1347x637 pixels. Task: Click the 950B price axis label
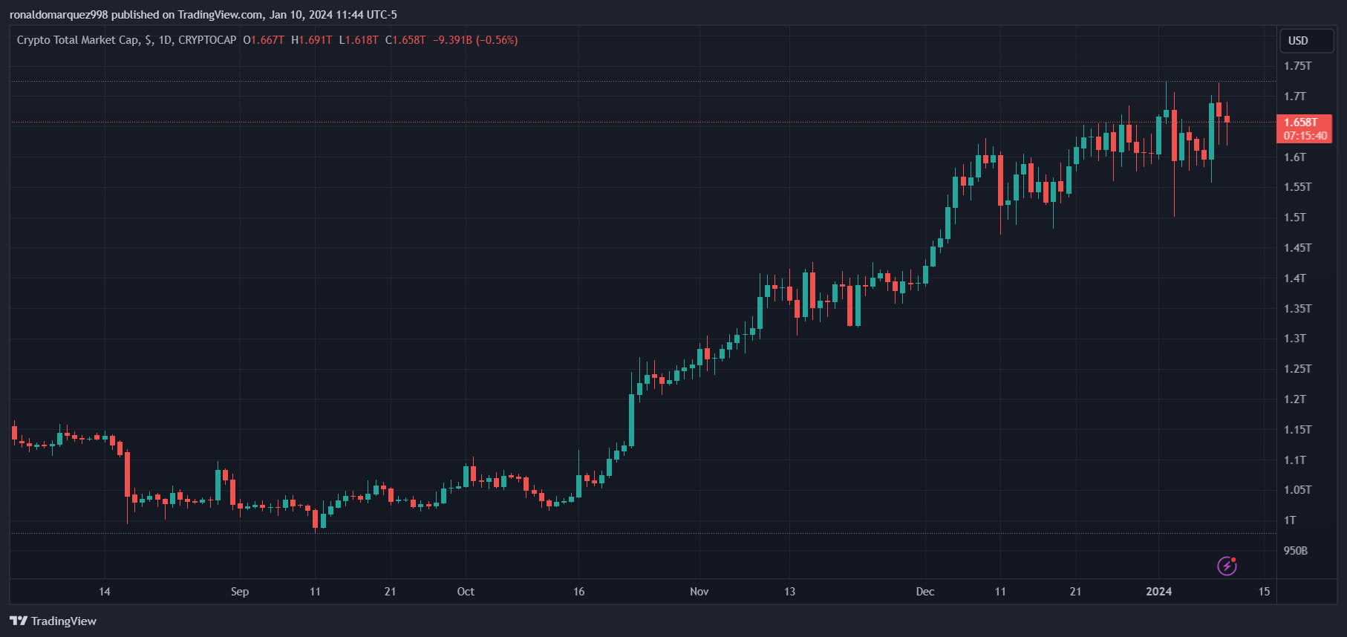tap(1296, 551)
